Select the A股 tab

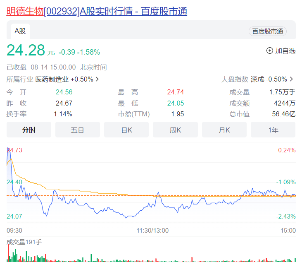tap(20, 31)
